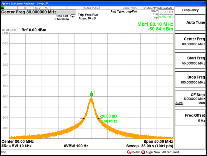Screen dimensions: 207x156
Task: Select trace number 6 indicator
Action: (x=172, y=12)
